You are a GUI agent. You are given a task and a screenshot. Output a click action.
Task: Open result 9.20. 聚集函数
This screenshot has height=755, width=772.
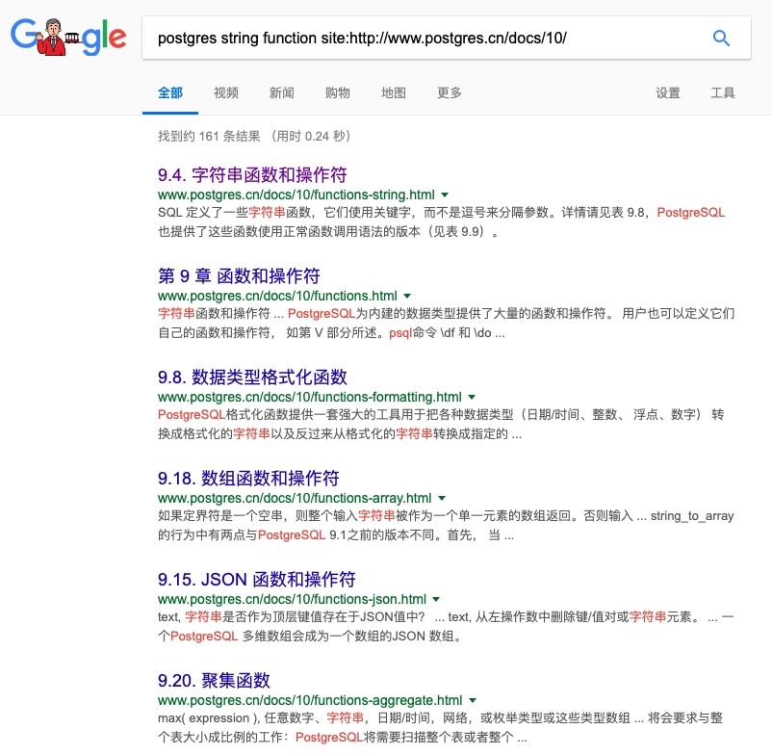[214, 681]
